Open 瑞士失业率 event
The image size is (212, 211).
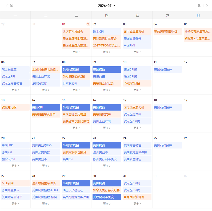[15, 69]
